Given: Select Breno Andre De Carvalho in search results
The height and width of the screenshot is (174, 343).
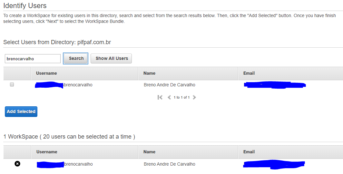Looking at the screenshot, I should 170,85.
